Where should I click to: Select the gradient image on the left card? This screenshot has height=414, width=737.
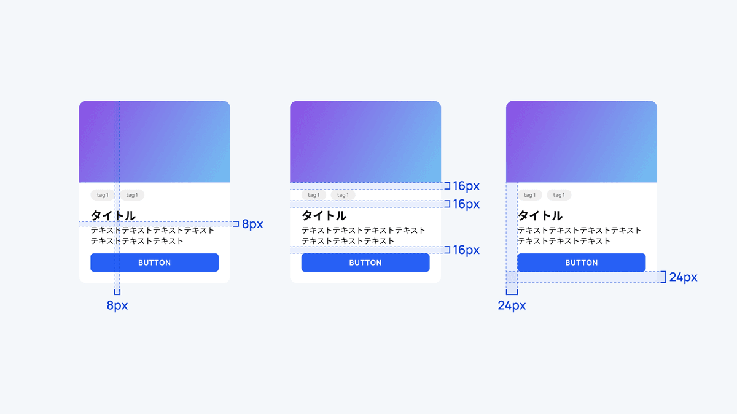[x=154, y=142]
